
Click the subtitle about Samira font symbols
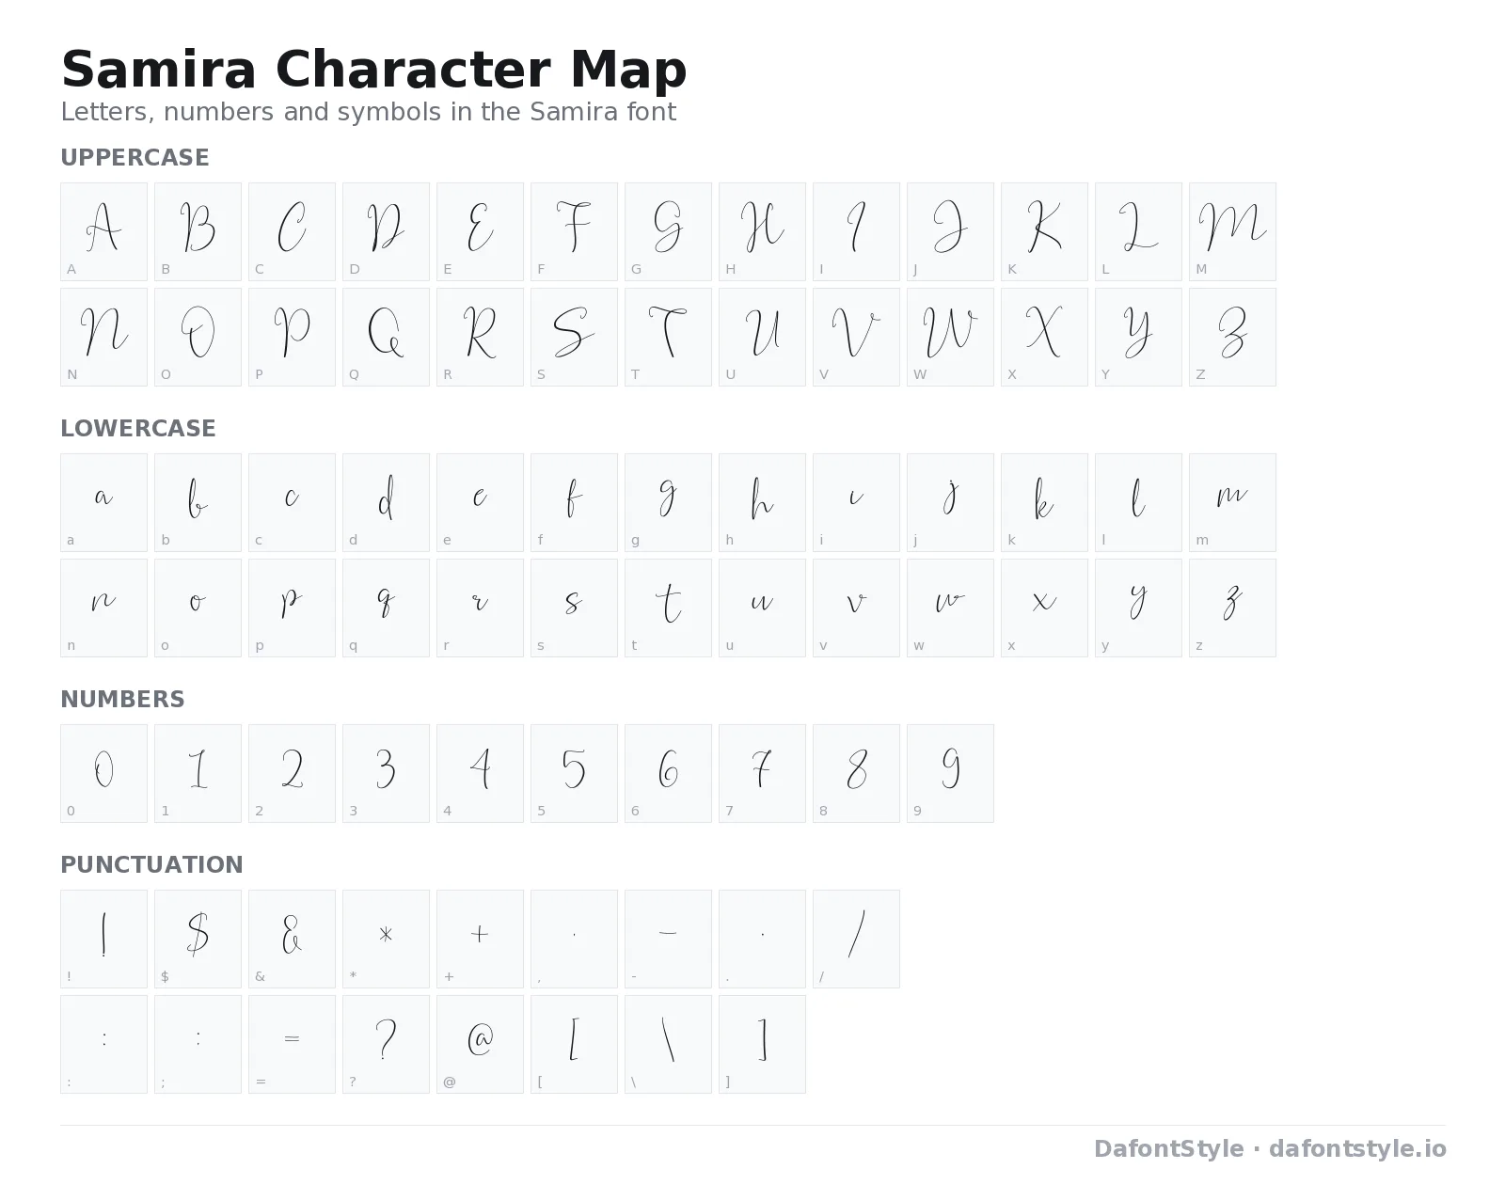tap(368, 112)
